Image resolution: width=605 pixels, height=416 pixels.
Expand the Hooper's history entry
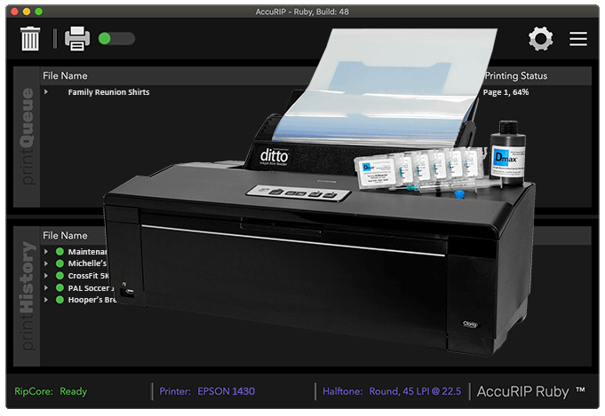(46, 300)
